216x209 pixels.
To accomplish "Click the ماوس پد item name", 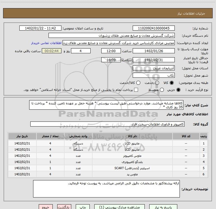I will click(x=132, y=174).
